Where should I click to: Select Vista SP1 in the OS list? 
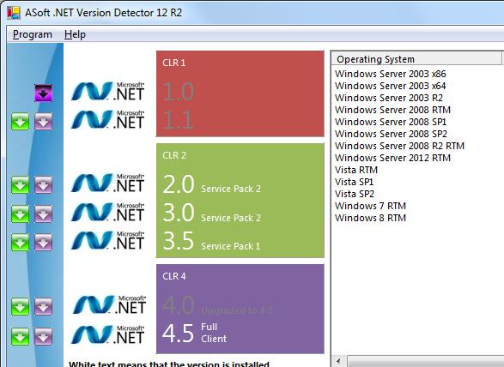click(354, 182)
